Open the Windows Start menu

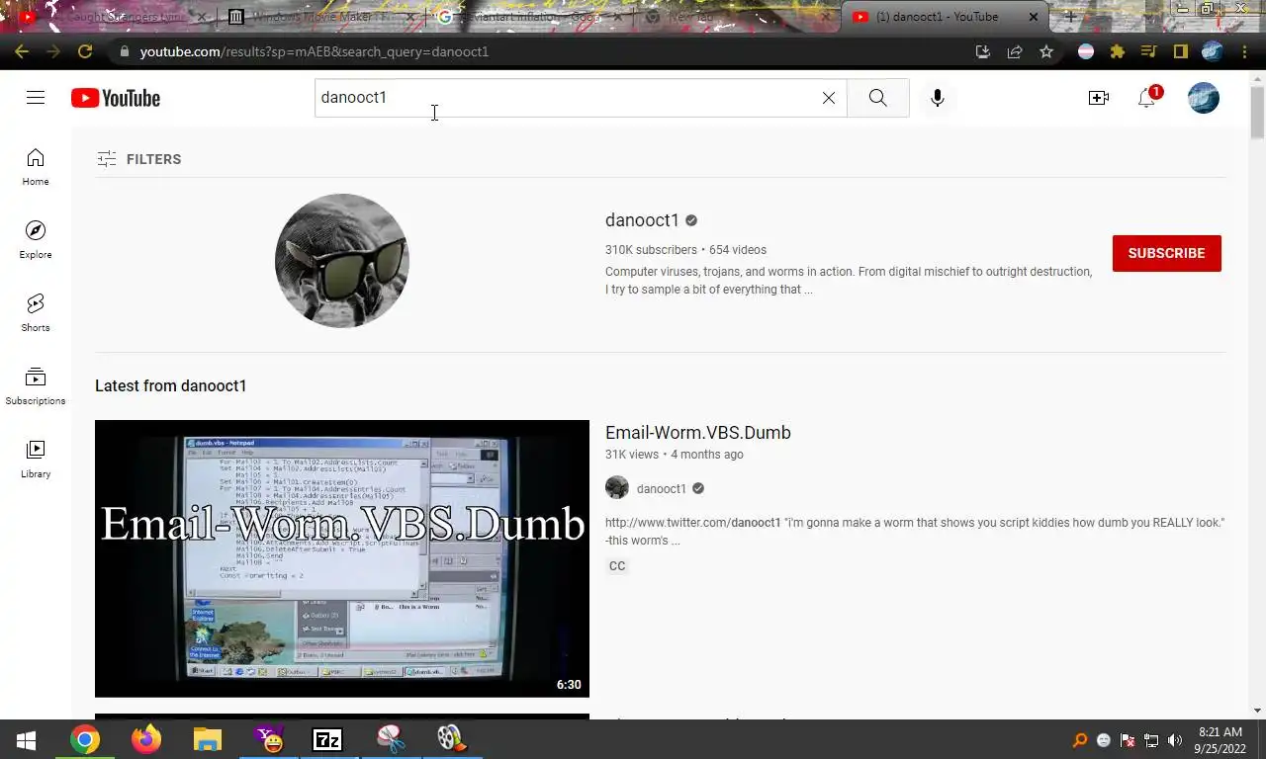(x=26, y=739)
